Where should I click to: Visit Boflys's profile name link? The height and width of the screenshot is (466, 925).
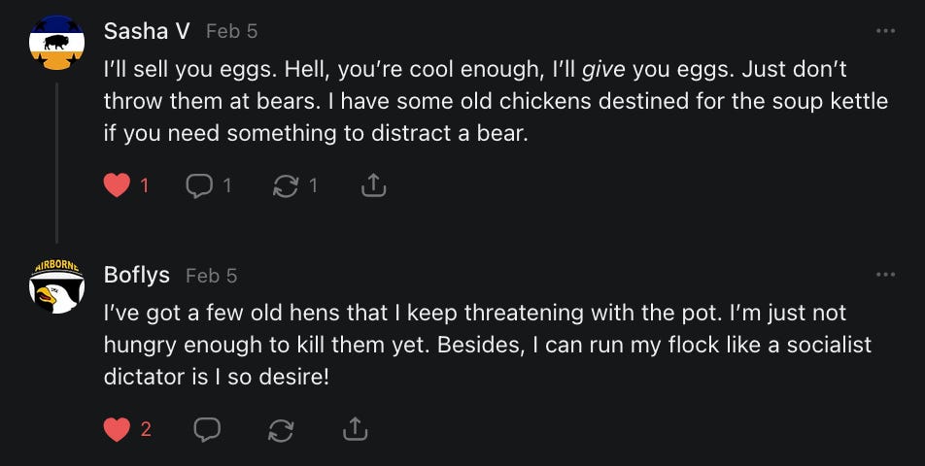click(x=137, y=275)
